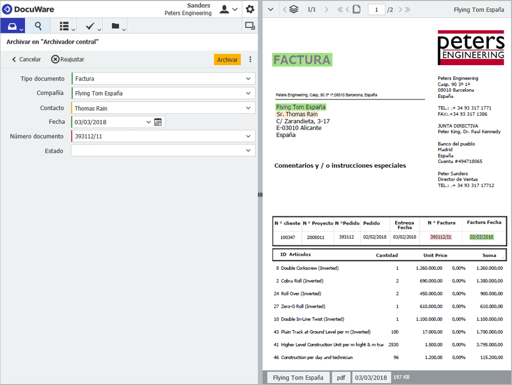Open the Estado dropdown

(x=248, y=151)
